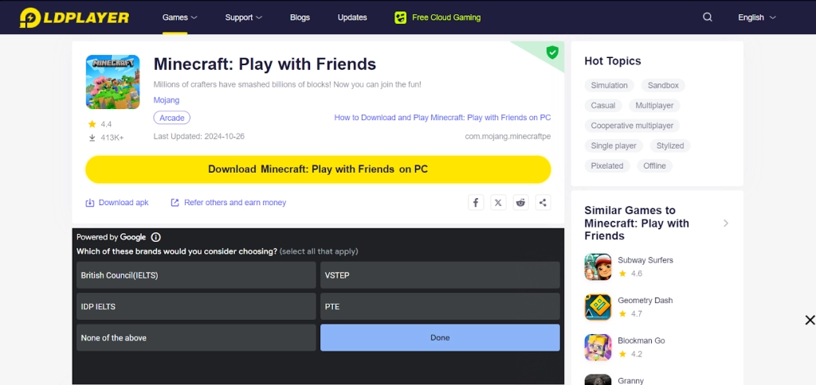Click the com.mojang.minecraftpe package name
816x385 pixels.
(x=508, y=137)
